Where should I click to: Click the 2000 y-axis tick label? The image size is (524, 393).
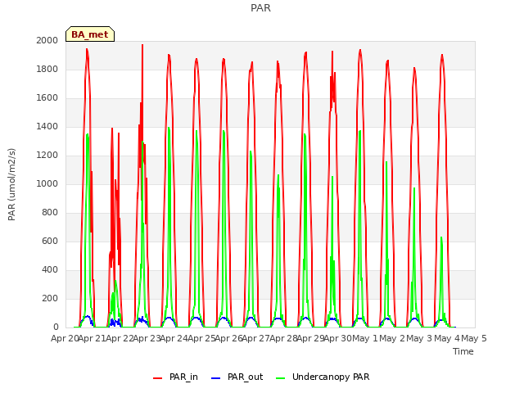[x=47, y=40]
